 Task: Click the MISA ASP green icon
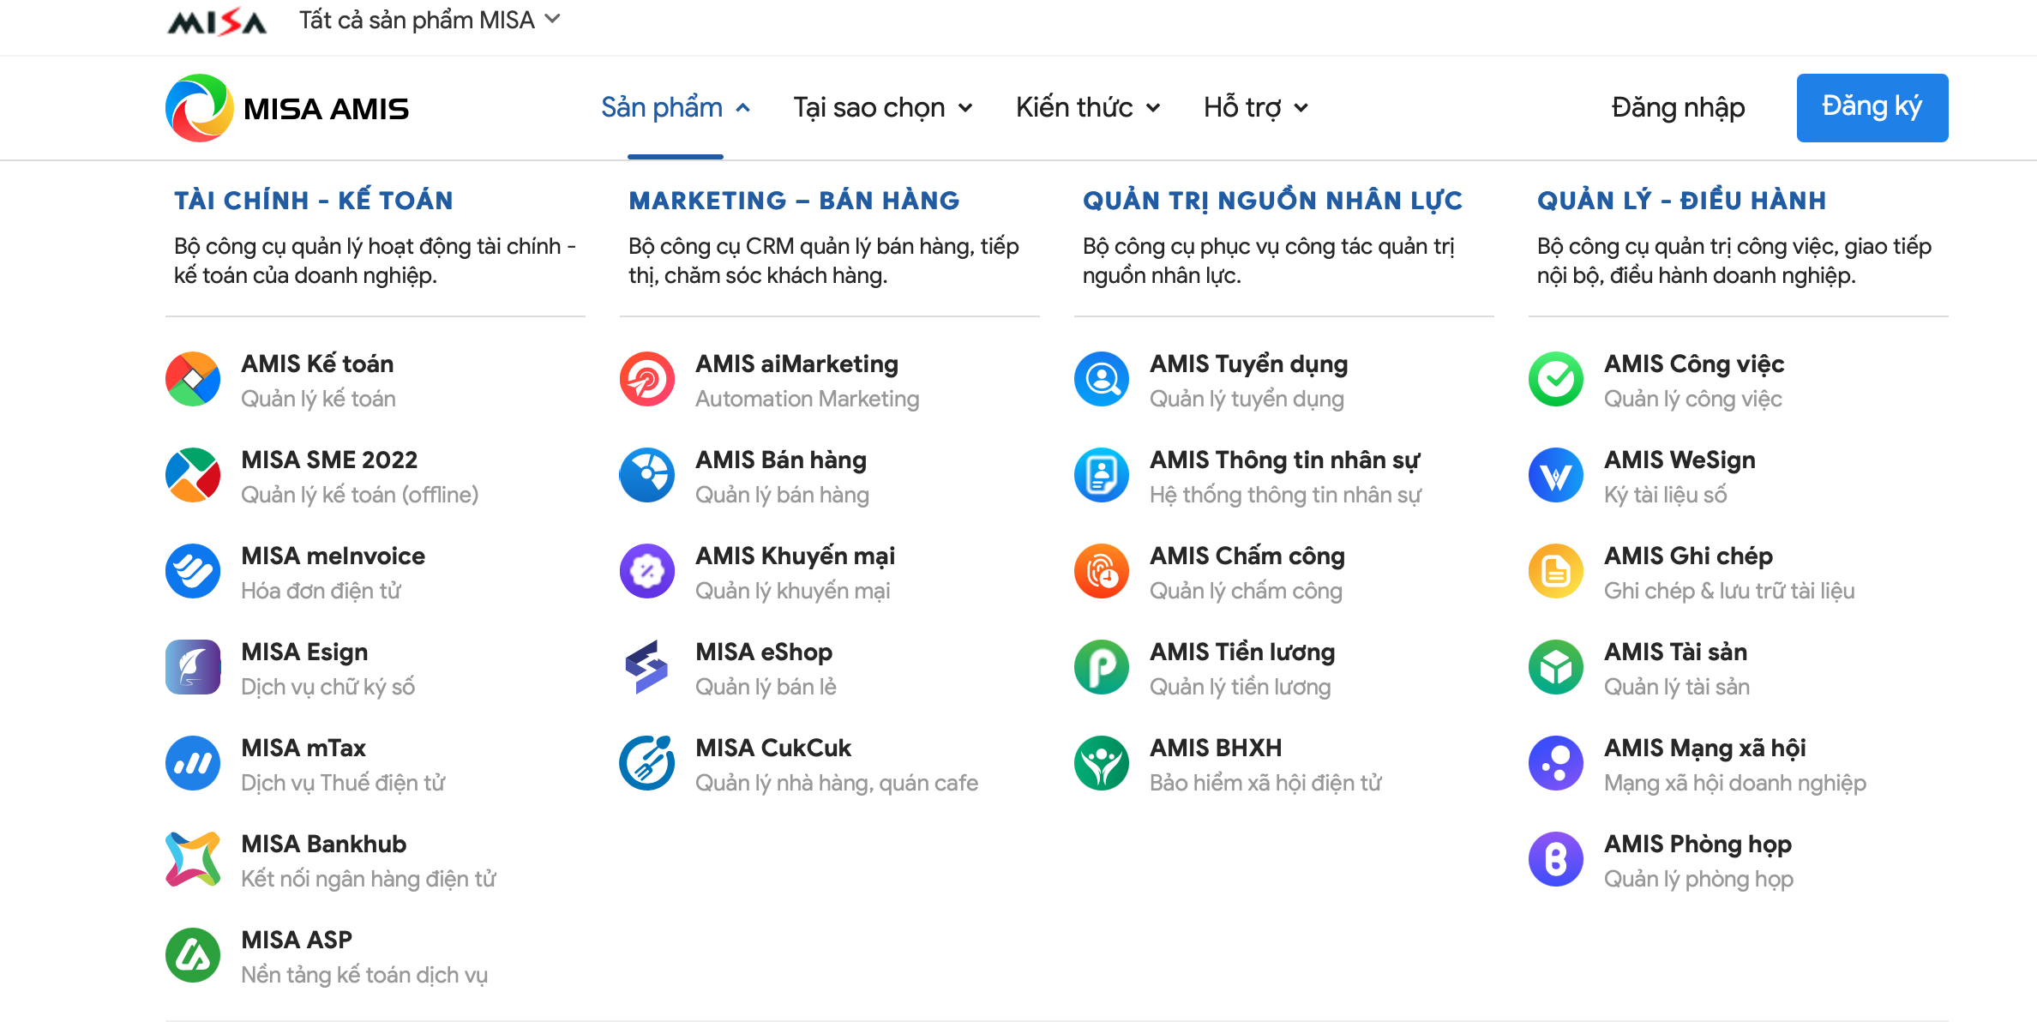tap(193, 955)
